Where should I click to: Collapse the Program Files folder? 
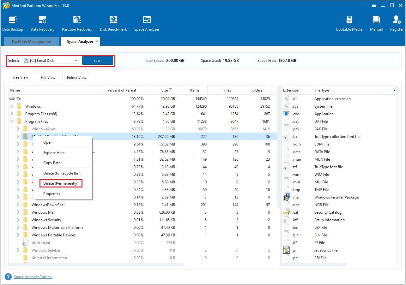click(12, 122)
